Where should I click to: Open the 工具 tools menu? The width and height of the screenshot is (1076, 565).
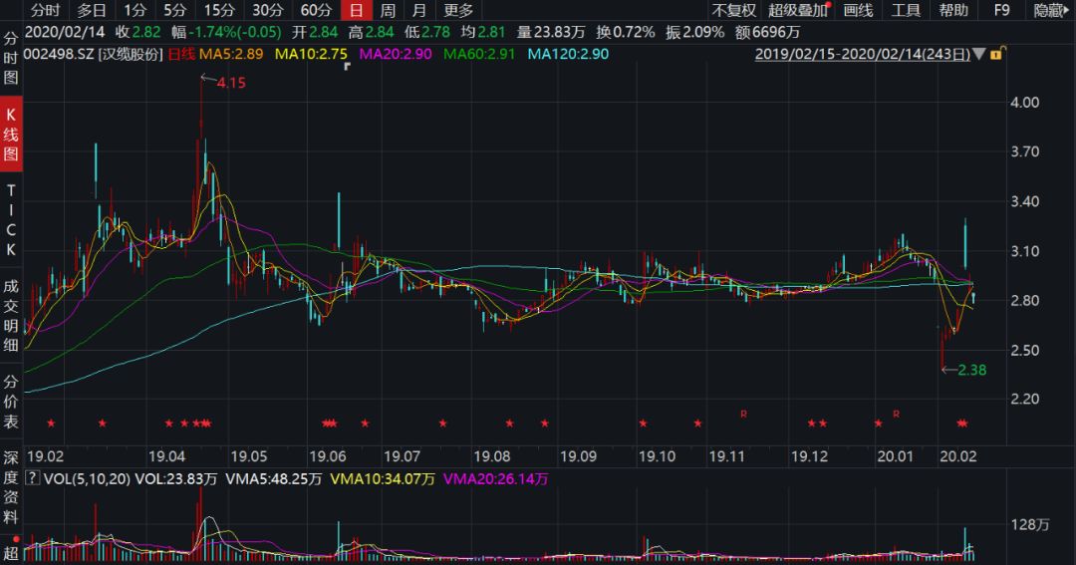(906, 11)
